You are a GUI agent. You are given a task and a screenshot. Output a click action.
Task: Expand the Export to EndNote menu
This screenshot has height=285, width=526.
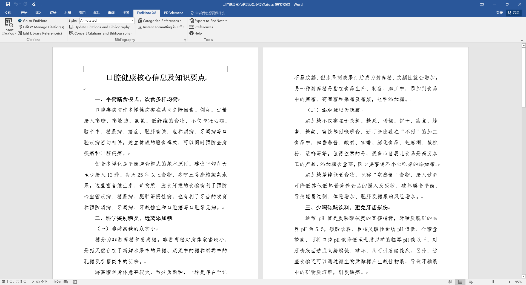point(208,21)
